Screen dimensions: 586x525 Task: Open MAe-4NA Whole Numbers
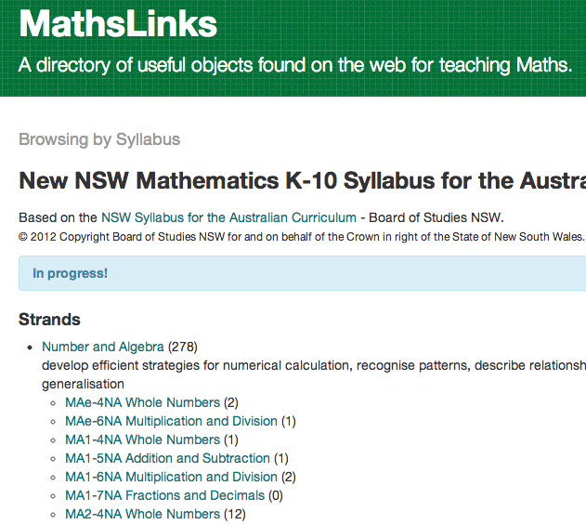[x=142, y=402]
